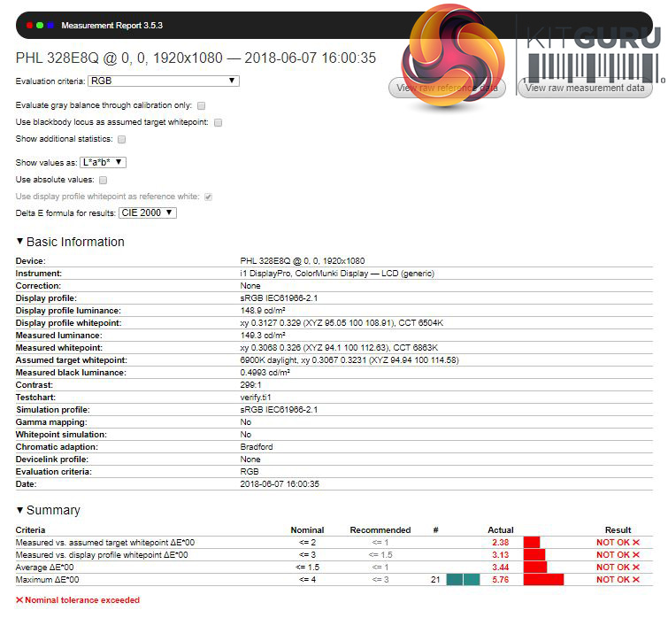Click Measured black luminance 0.4993 cd/m²

(x=265, y=373)
